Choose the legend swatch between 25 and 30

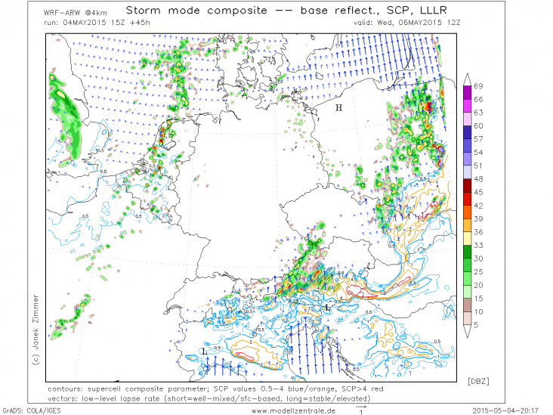coord(468,265)
